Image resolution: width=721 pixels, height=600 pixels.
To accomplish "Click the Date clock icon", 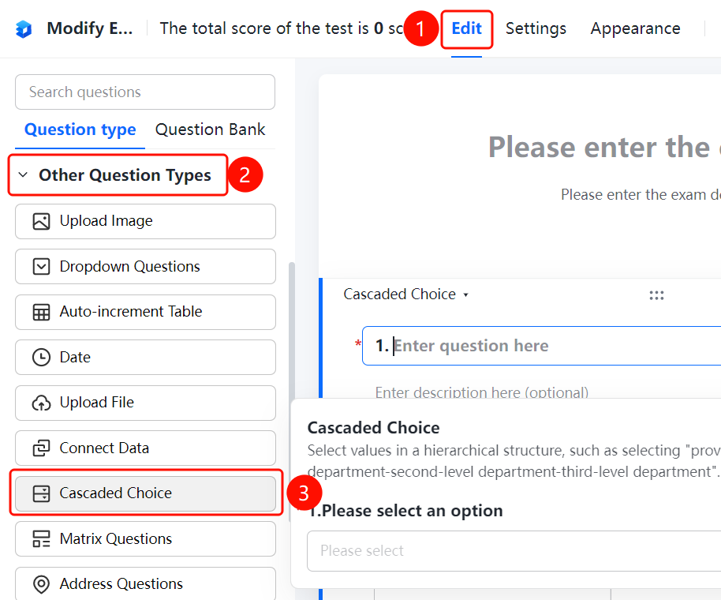I will click(x=41, y=358).
